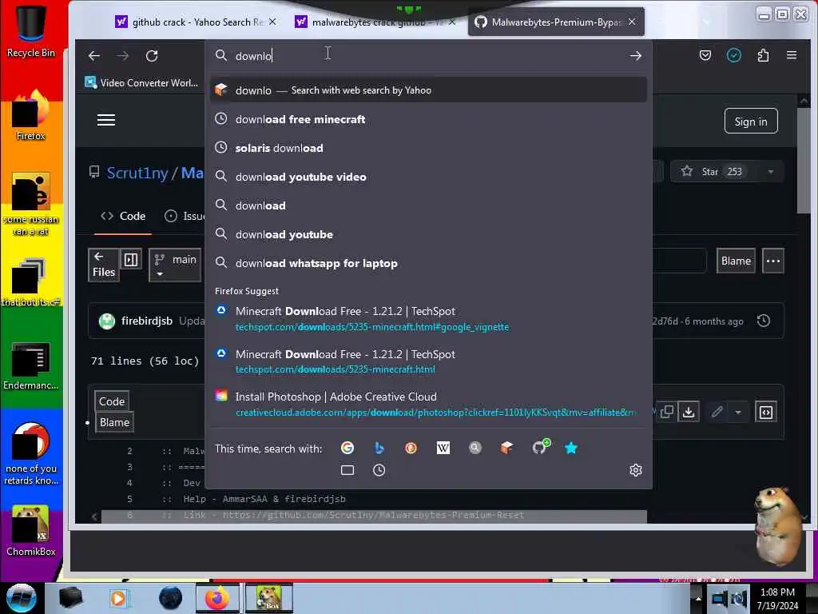Viewport: 818px width, 614px height.
Task: Open techspot google_vignette Minecraft suggestion
Action: (428, 318)
